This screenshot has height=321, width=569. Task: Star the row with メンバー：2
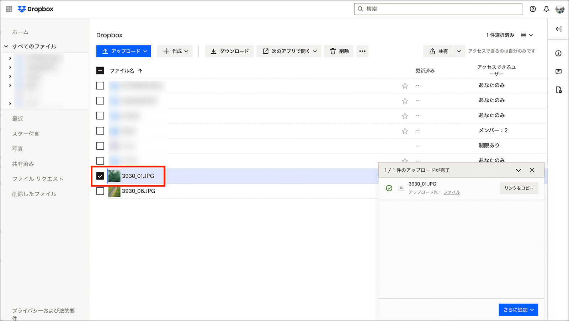[x=405, y=131]
